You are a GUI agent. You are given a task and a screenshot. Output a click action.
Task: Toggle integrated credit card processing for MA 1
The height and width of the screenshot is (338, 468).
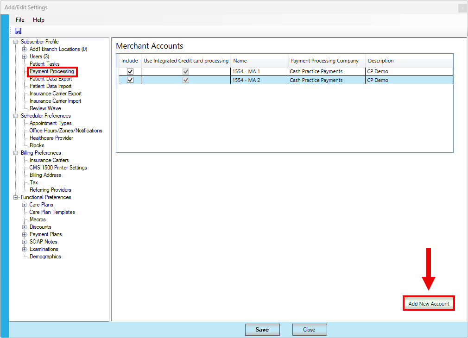186,71
